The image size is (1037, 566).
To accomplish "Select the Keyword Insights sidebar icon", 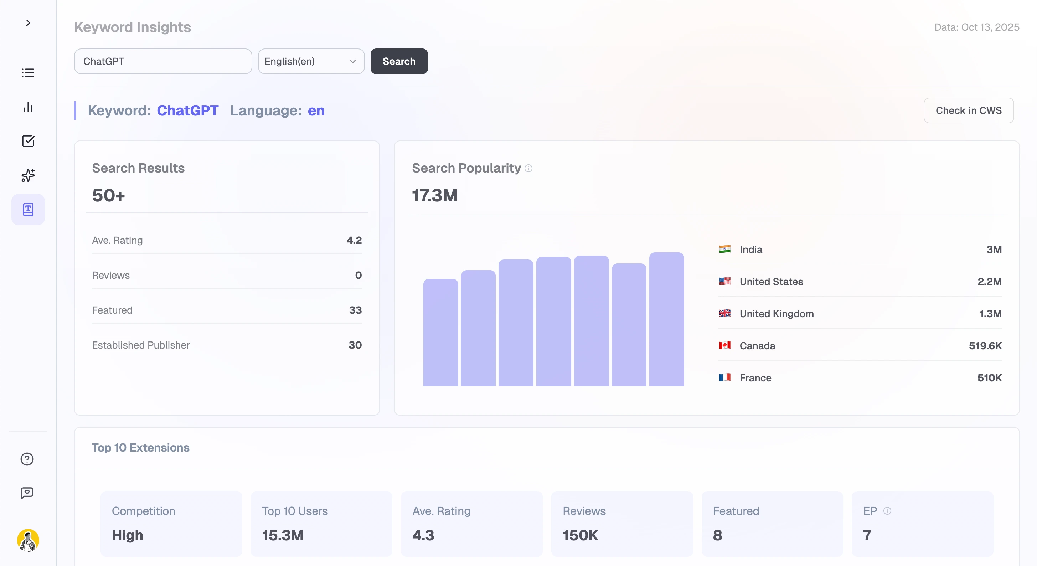I will [x=28, y=209].
